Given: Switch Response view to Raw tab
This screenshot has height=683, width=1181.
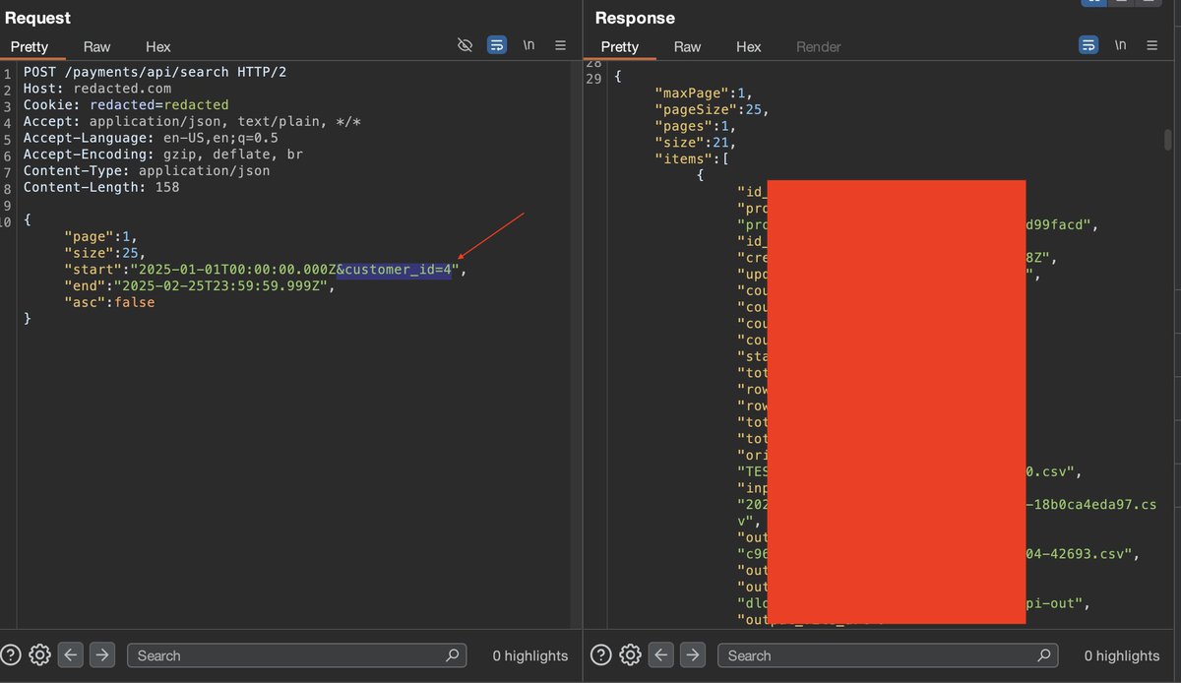Looking at the screenshot, I should click(x=687, y=46).
